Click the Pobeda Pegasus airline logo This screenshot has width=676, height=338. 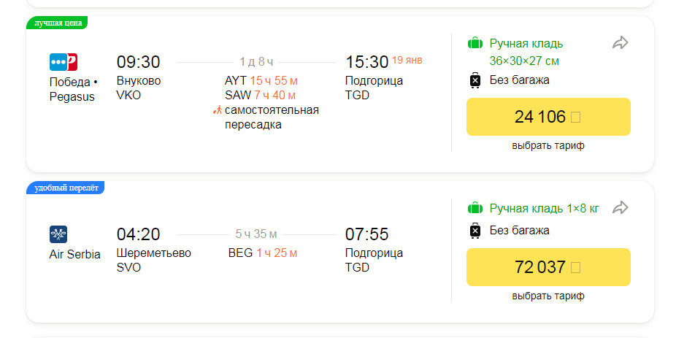64,62
